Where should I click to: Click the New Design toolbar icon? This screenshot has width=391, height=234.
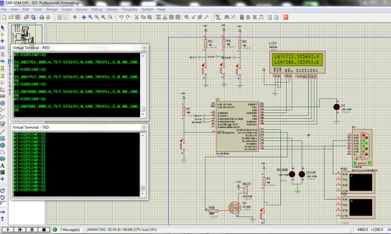[x=5, y=17]
